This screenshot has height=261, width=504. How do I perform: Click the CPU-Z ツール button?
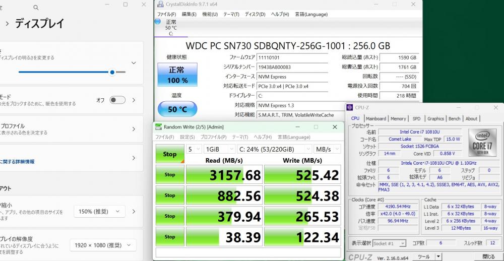[424, 257]
